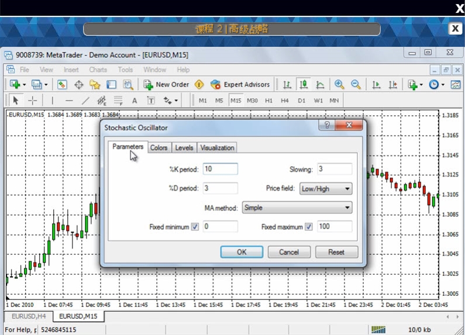Enable Chart Shift icon

point(392,85)
